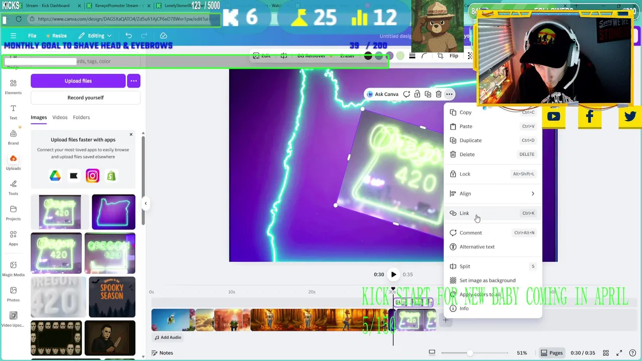This screenshot has height=361, width=642.
Task: Open the Photos panel in sidebar
Action: pos(13,294)
